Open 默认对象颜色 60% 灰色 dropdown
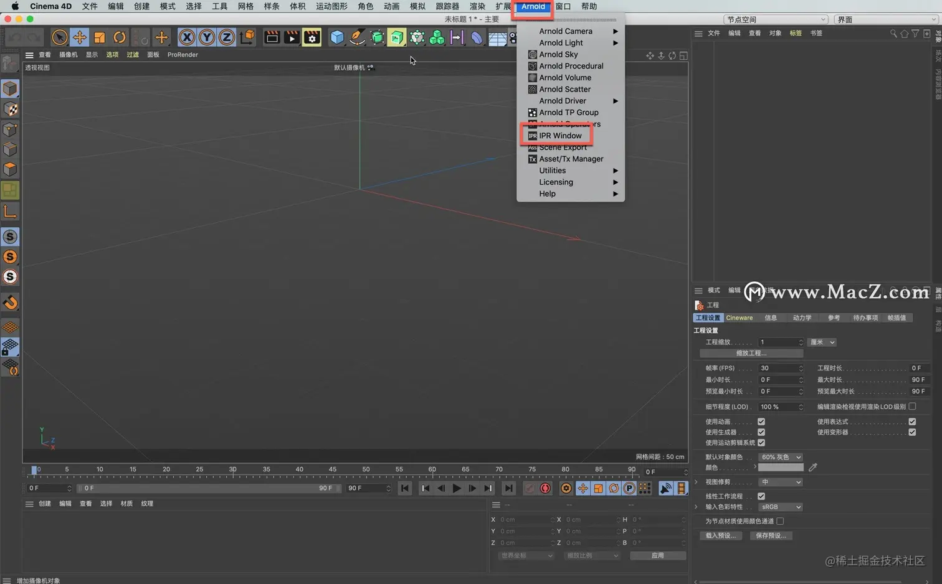Image resolution: width=942 pixels, height=584 pixels. (x=781, y=457)
